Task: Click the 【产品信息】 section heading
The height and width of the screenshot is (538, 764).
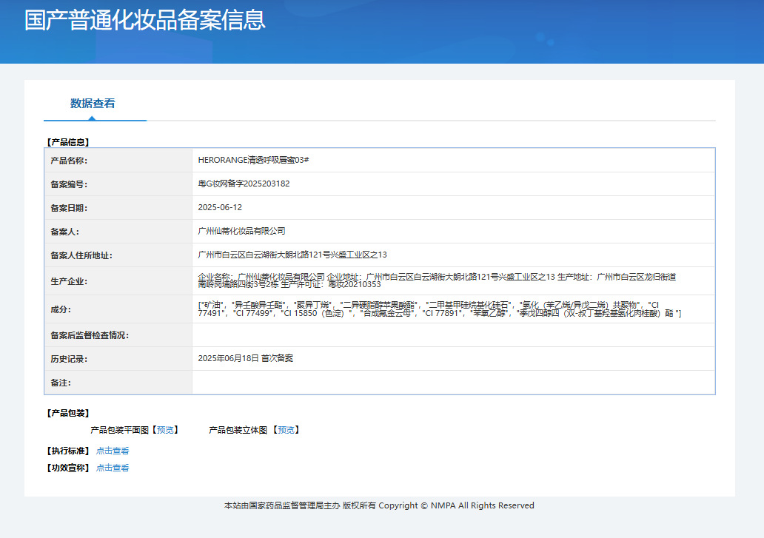Action: (x=67, y=142)
